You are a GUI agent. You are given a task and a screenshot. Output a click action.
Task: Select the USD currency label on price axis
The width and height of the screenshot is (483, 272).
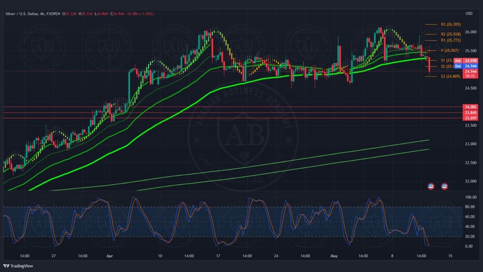(469, 14)
